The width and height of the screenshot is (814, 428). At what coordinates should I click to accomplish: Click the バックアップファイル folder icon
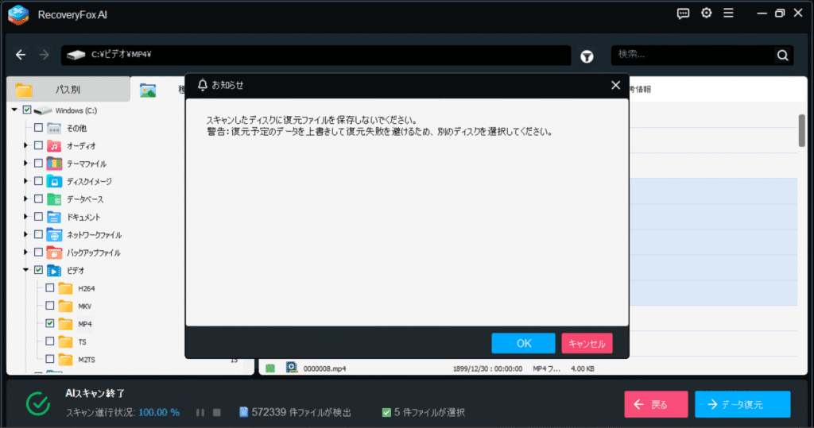point(54,253)
